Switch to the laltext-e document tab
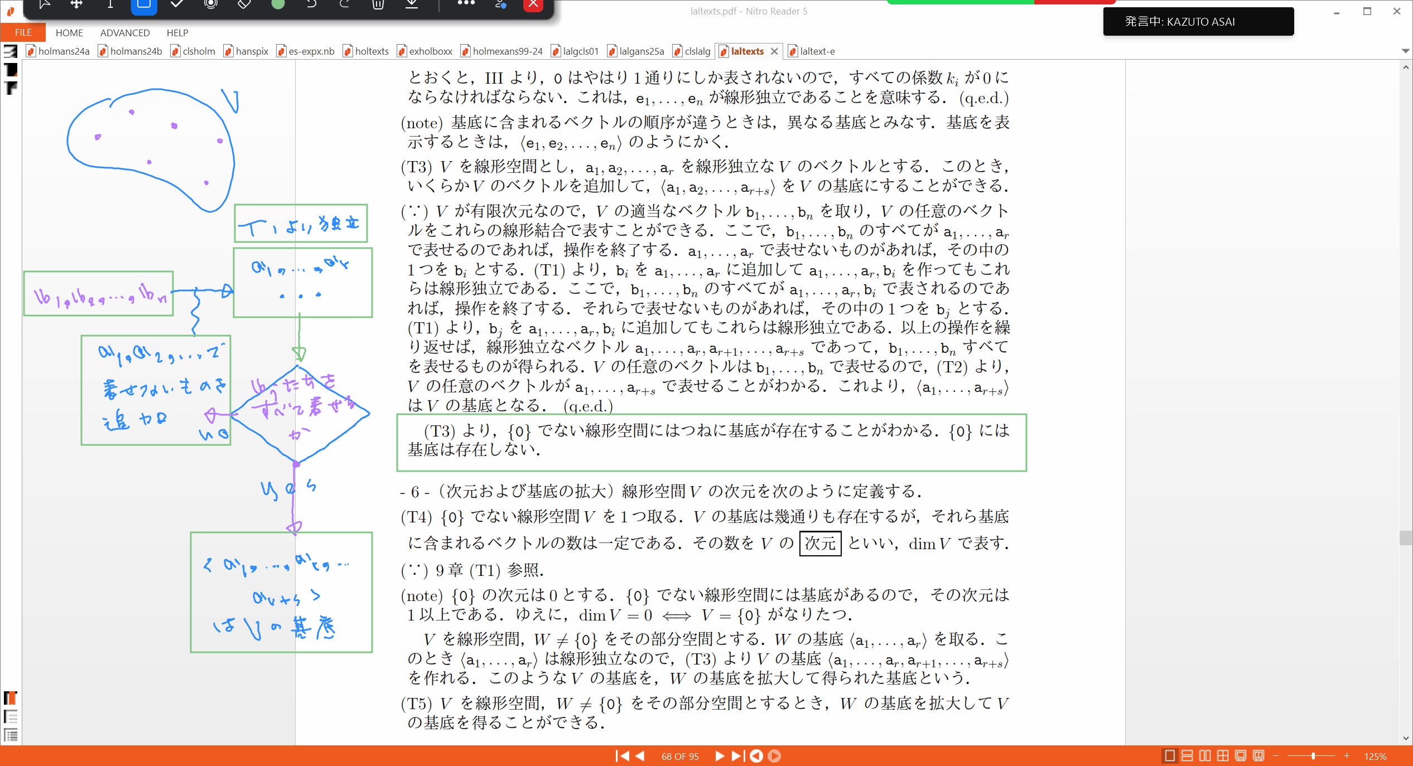The width and height of the screenshot is (1413, 766). (x=812, y=51)
